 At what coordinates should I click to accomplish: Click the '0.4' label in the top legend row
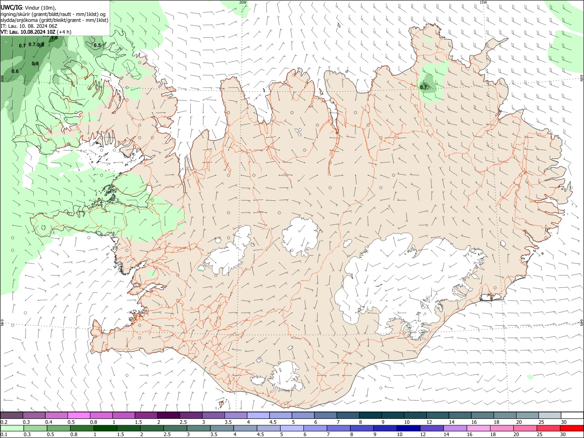click(49, 422)
